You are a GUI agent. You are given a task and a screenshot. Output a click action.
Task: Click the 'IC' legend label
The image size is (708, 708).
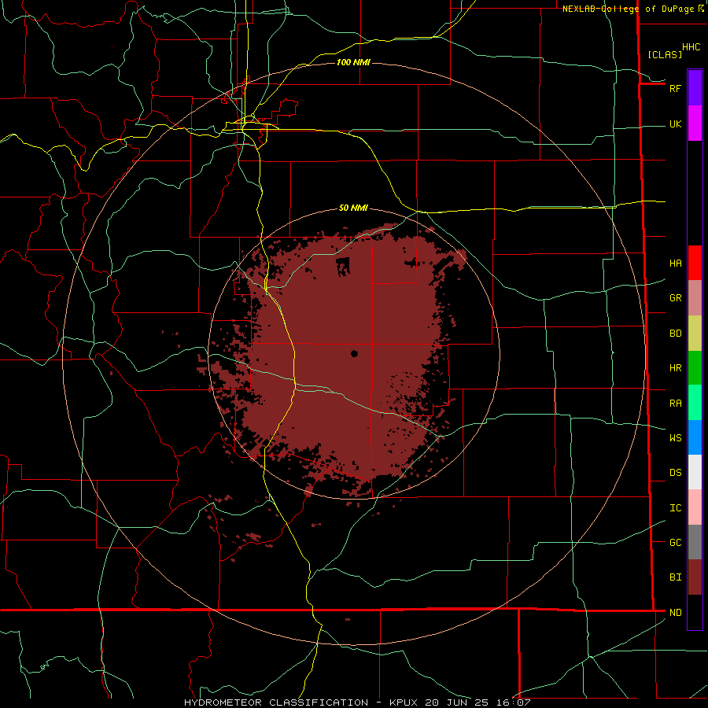[675, 507]
